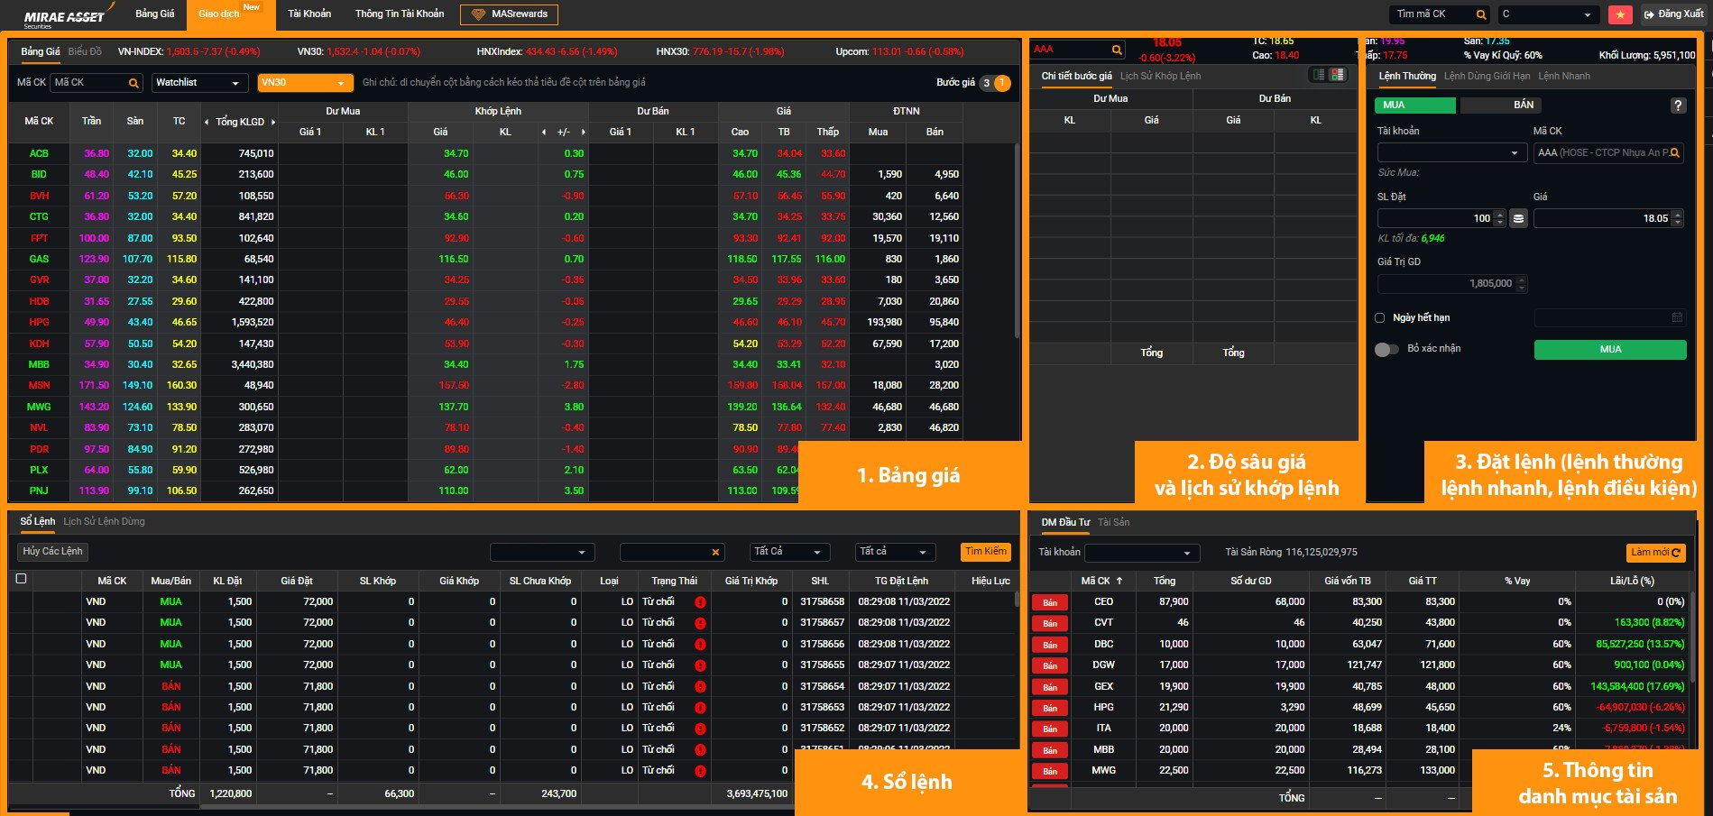Enable the Ngày hết hạn checkbox
The width and height of the screenshot is (1713, 816).
coord(1379,317)
